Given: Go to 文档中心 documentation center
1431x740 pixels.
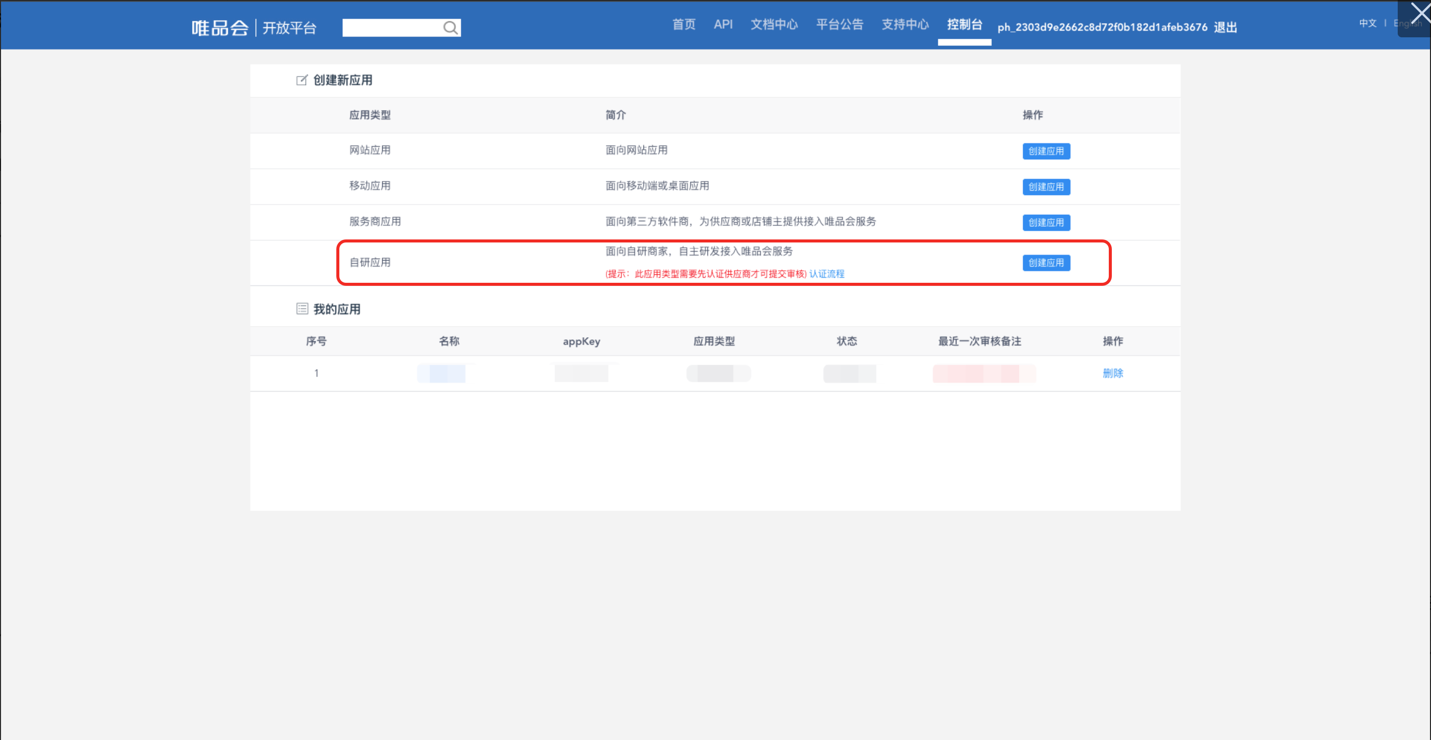Looking at the screenshot, I should point(774,25).
